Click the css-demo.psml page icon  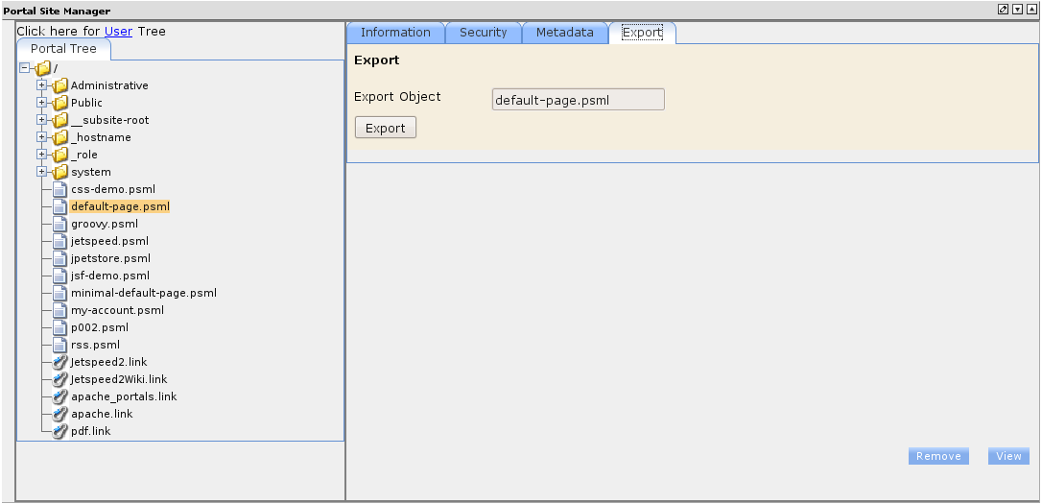click(x=60, y=189)
